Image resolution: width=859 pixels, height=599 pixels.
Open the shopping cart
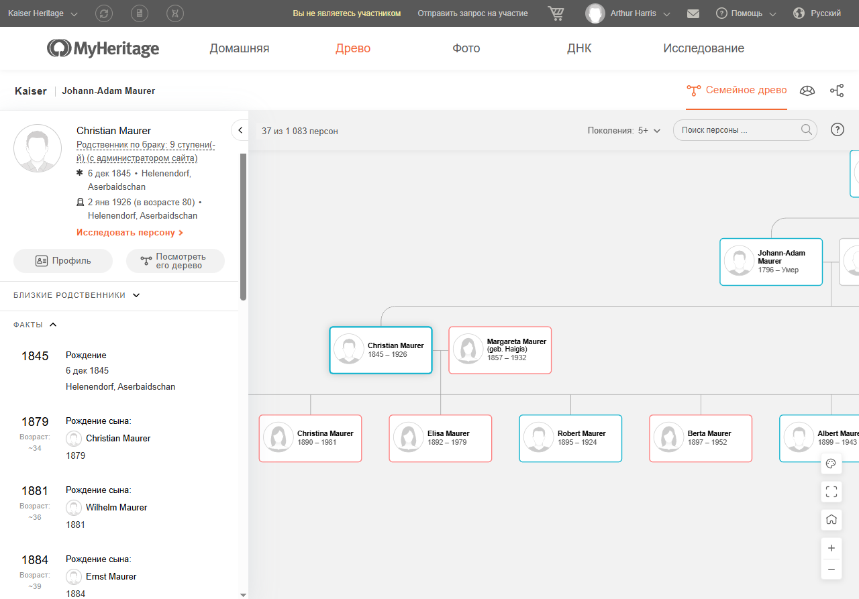tap(556, 13)
